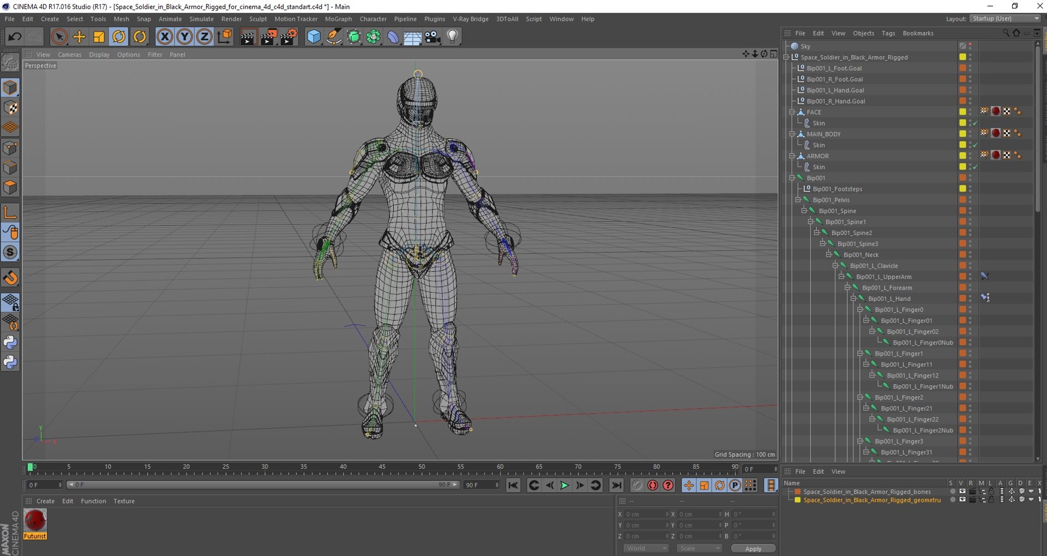Click the yellow layer swatch of FACE

(x=962, y=112)
